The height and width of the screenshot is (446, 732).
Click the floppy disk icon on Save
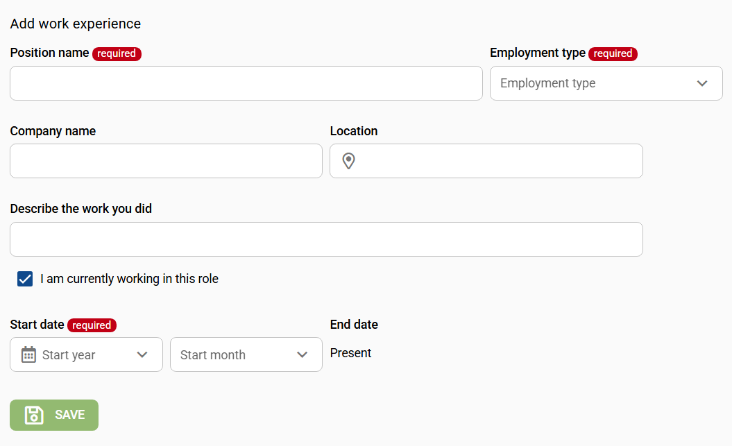pyautogui.click(x=34, y=415)
